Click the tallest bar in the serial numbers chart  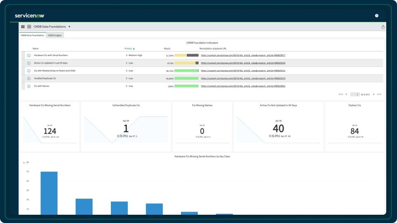pyautogui.click(x=49, y=193)
